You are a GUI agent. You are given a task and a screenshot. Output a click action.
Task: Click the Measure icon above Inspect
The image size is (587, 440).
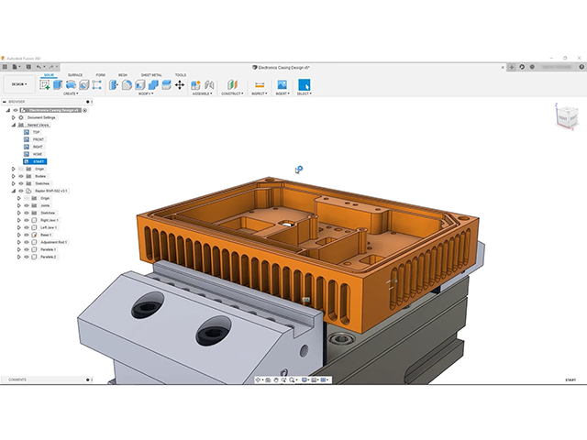259,84
